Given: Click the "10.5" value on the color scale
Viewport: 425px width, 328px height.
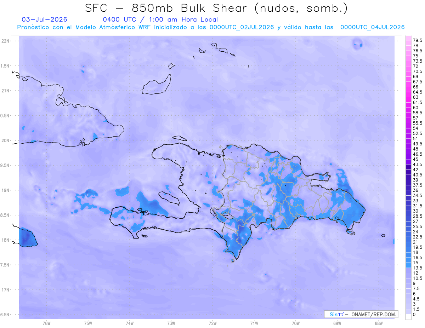Looking at the screenshot, I should click(x=417, y=278).
